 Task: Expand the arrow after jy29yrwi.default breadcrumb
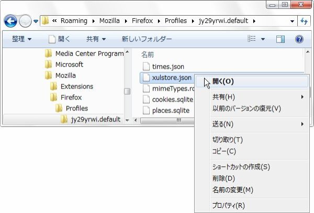pyautogui.click(x=254, y=21)
